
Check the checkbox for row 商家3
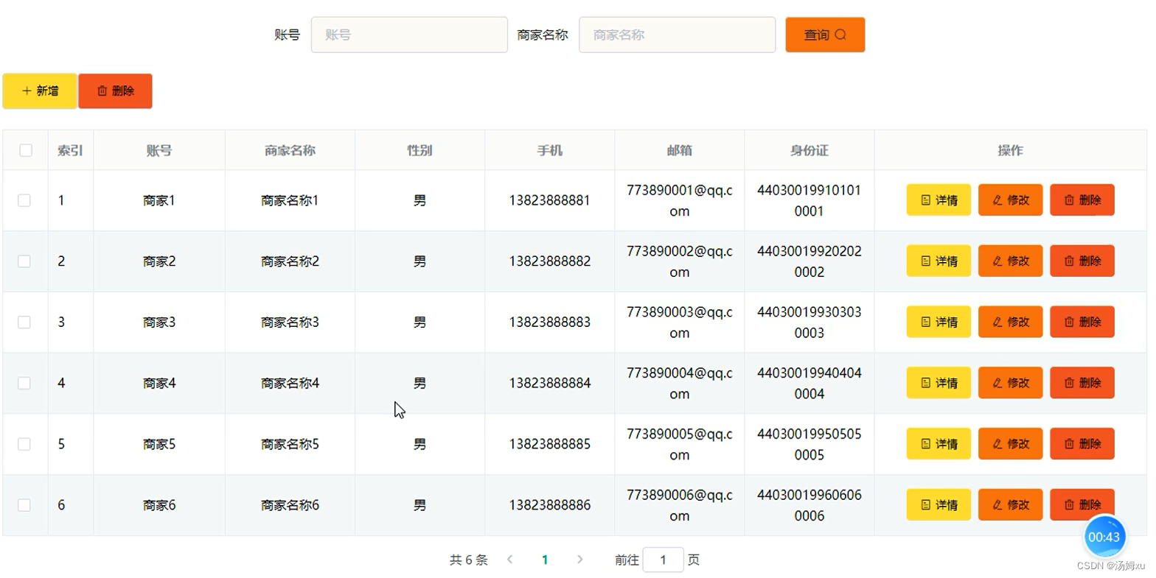click(x=24, y=323)
